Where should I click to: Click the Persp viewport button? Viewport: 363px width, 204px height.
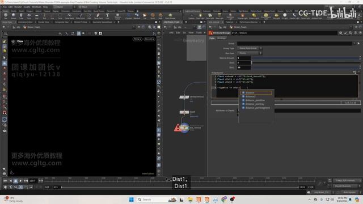(x=137, y=39)
